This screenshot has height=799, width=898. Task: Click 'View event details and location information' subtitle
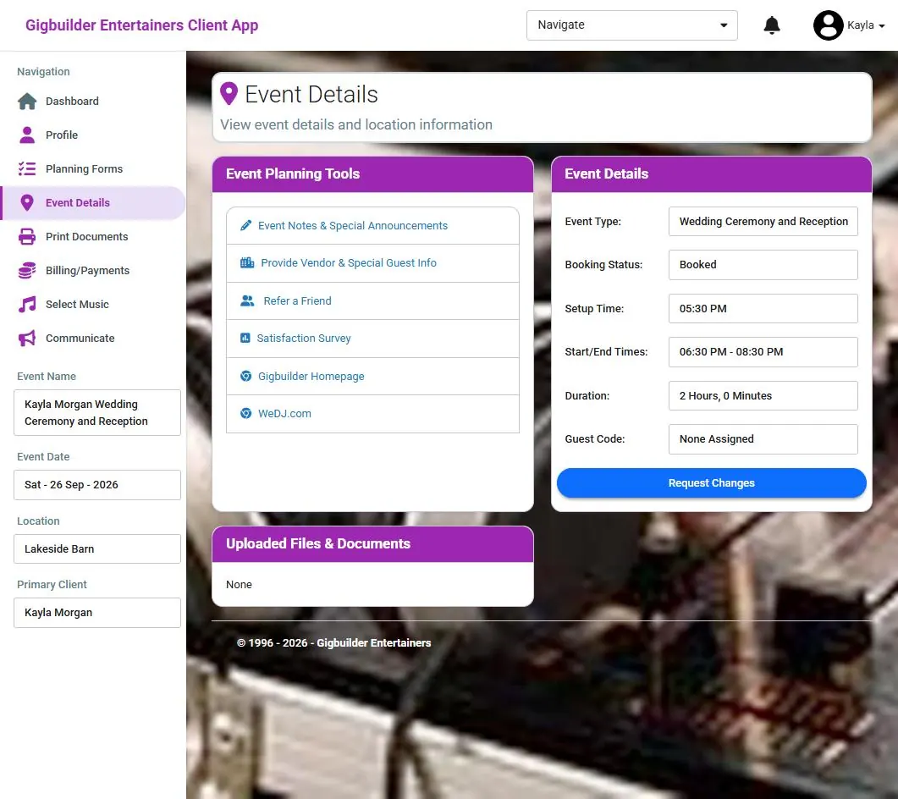click(x=356, y=125)
